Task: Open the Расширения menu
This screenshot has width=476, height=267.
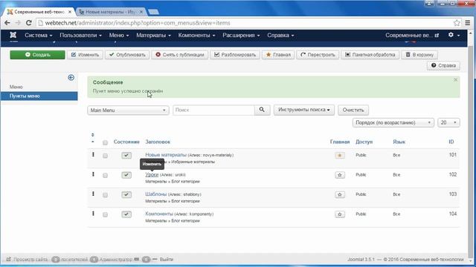Action: coord(241,35)
